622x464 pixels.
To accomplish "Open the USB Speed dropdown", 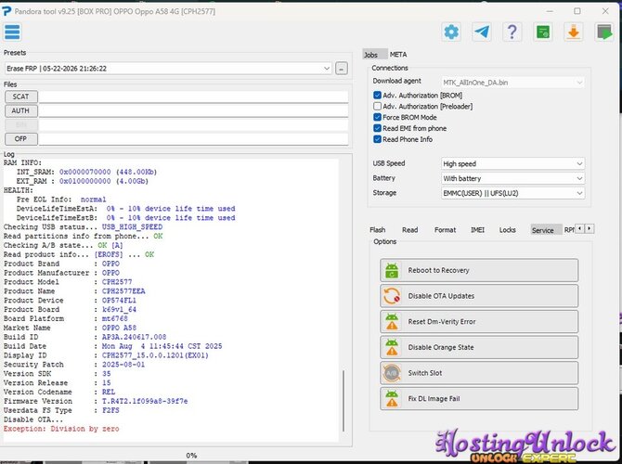I will coord(512,163).
